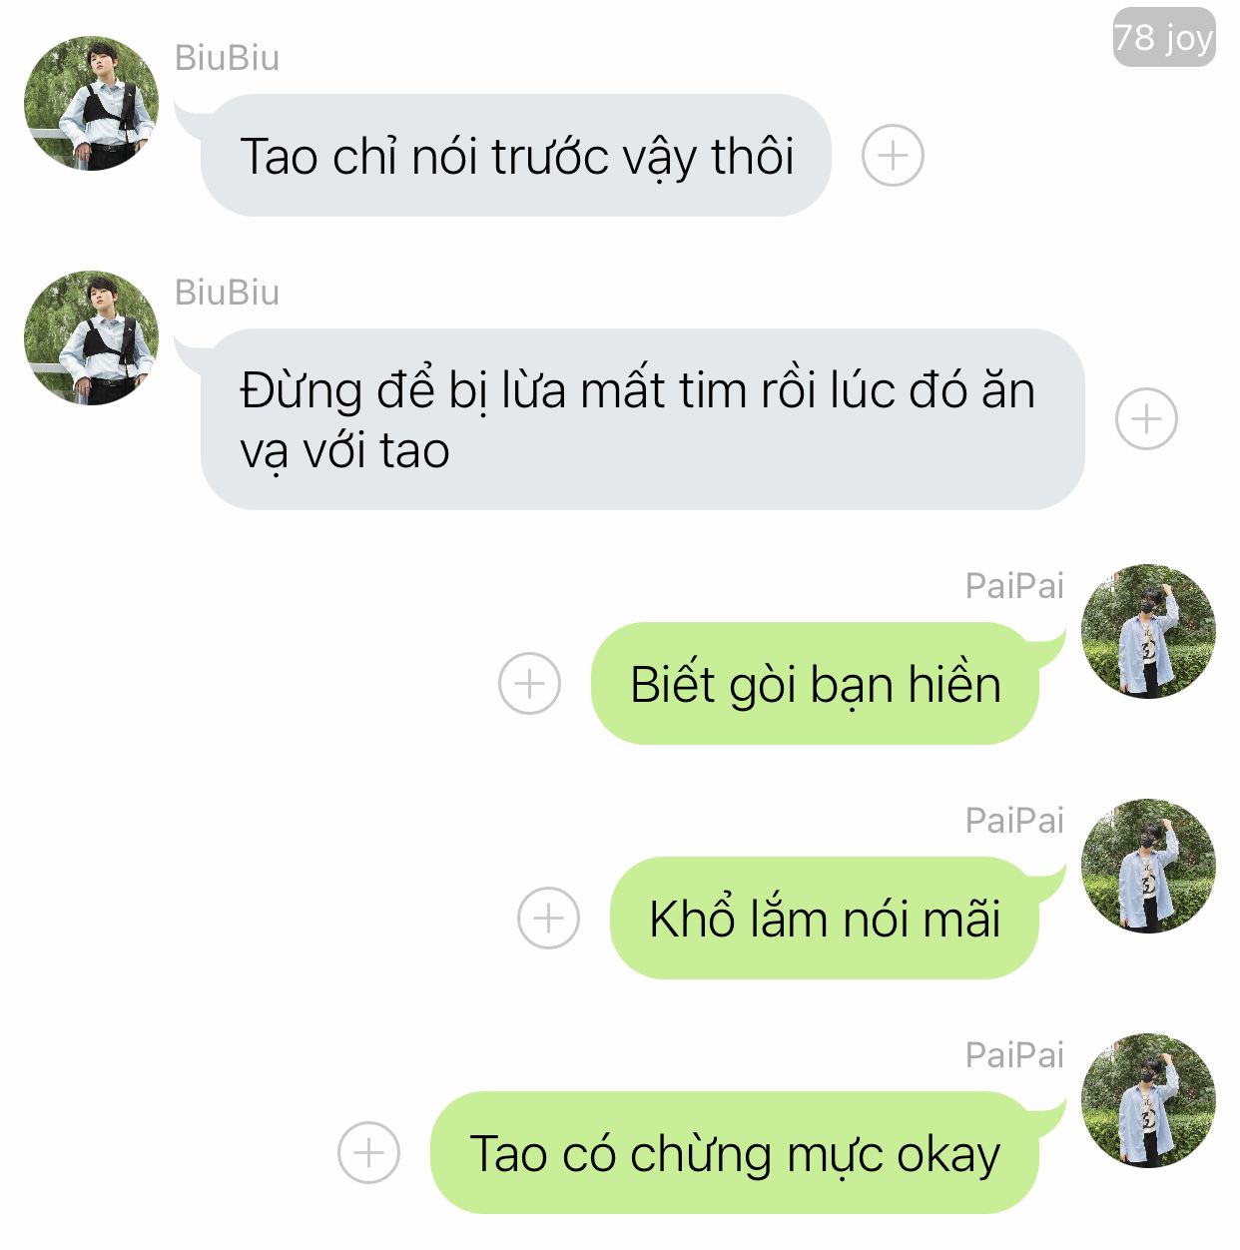Click PaiPai name above "Tao có chừng mực okay"
This screenshot has height=1250, width=1240.
[x=1014, y=1055]
